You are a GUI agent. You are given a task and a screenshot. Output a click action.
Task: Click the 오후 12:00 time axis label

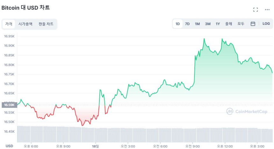[225, 146]
